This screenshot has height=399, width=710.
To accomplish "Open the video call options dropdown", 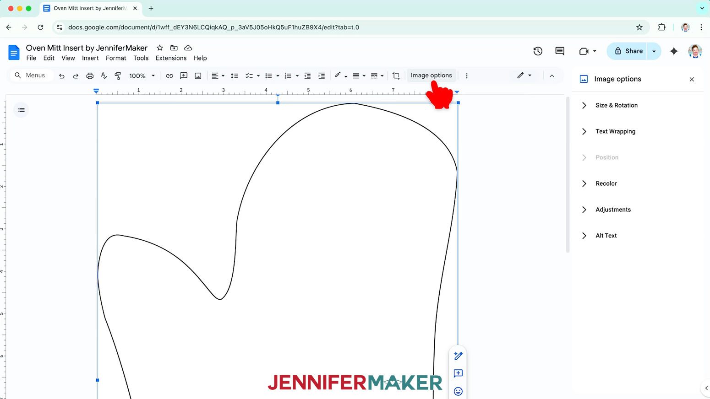I will tap(595, 51).
